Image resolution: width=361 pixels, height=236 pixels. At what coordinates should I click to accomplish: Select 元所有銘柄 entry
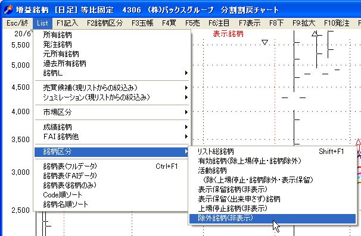pyautogui.click(x=111, y=54)
